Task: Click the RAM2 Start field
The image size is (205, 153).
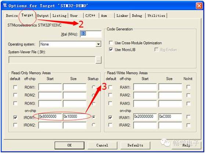Action: [x=145, y=95]
